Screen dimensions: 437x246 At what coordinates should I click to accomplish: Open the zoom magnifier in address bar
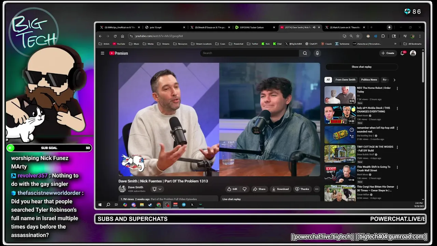coord(351,36)
